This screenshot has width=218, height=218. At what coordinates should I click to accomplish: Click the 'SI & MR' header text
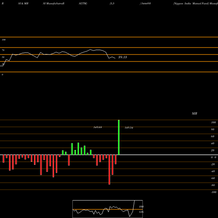click(x=23, y=3)
